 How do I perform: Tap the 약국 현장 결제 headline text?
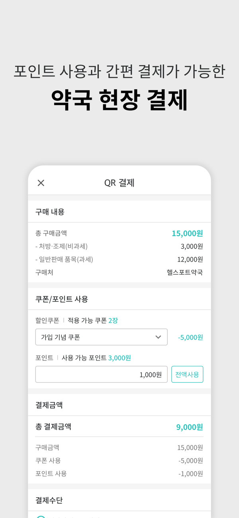pyautogui.click(x=119, y=100)
